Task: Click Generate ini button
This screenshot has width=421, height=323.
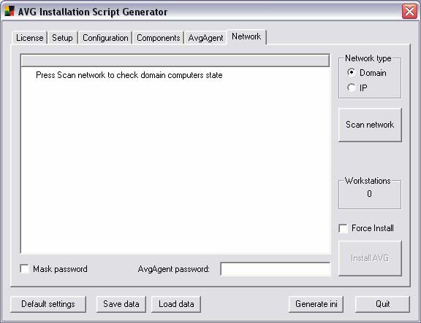Action: click(x=316, y=304)
